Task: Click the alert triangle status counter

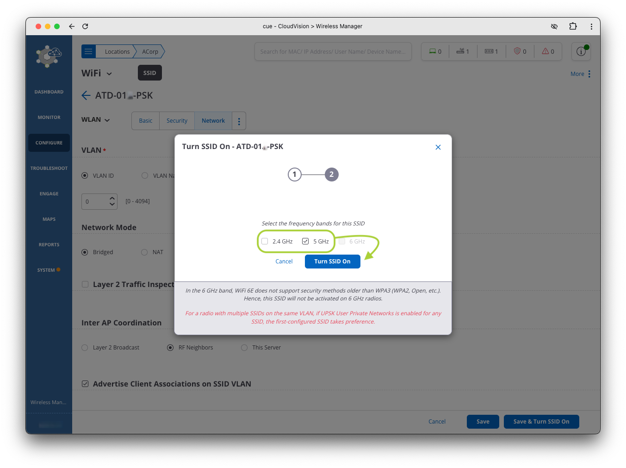Action: pos(548,51)
